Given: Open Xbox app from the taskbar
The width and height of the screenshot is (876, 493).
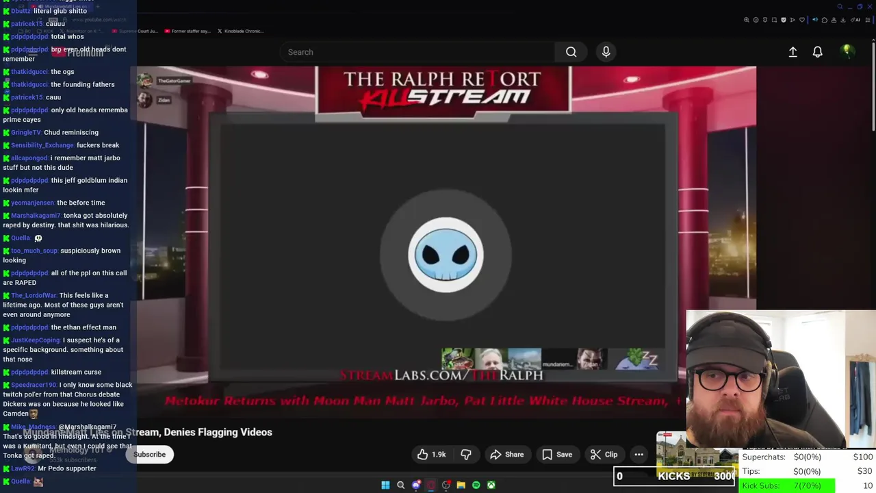Looking at the screenshot, I should (x=491, y=485).
